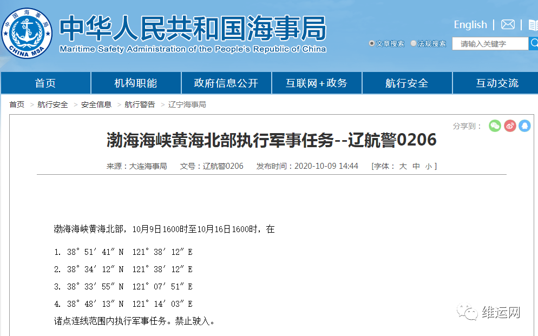Click the 请输入关键字 search input field

tap(490, 43)
